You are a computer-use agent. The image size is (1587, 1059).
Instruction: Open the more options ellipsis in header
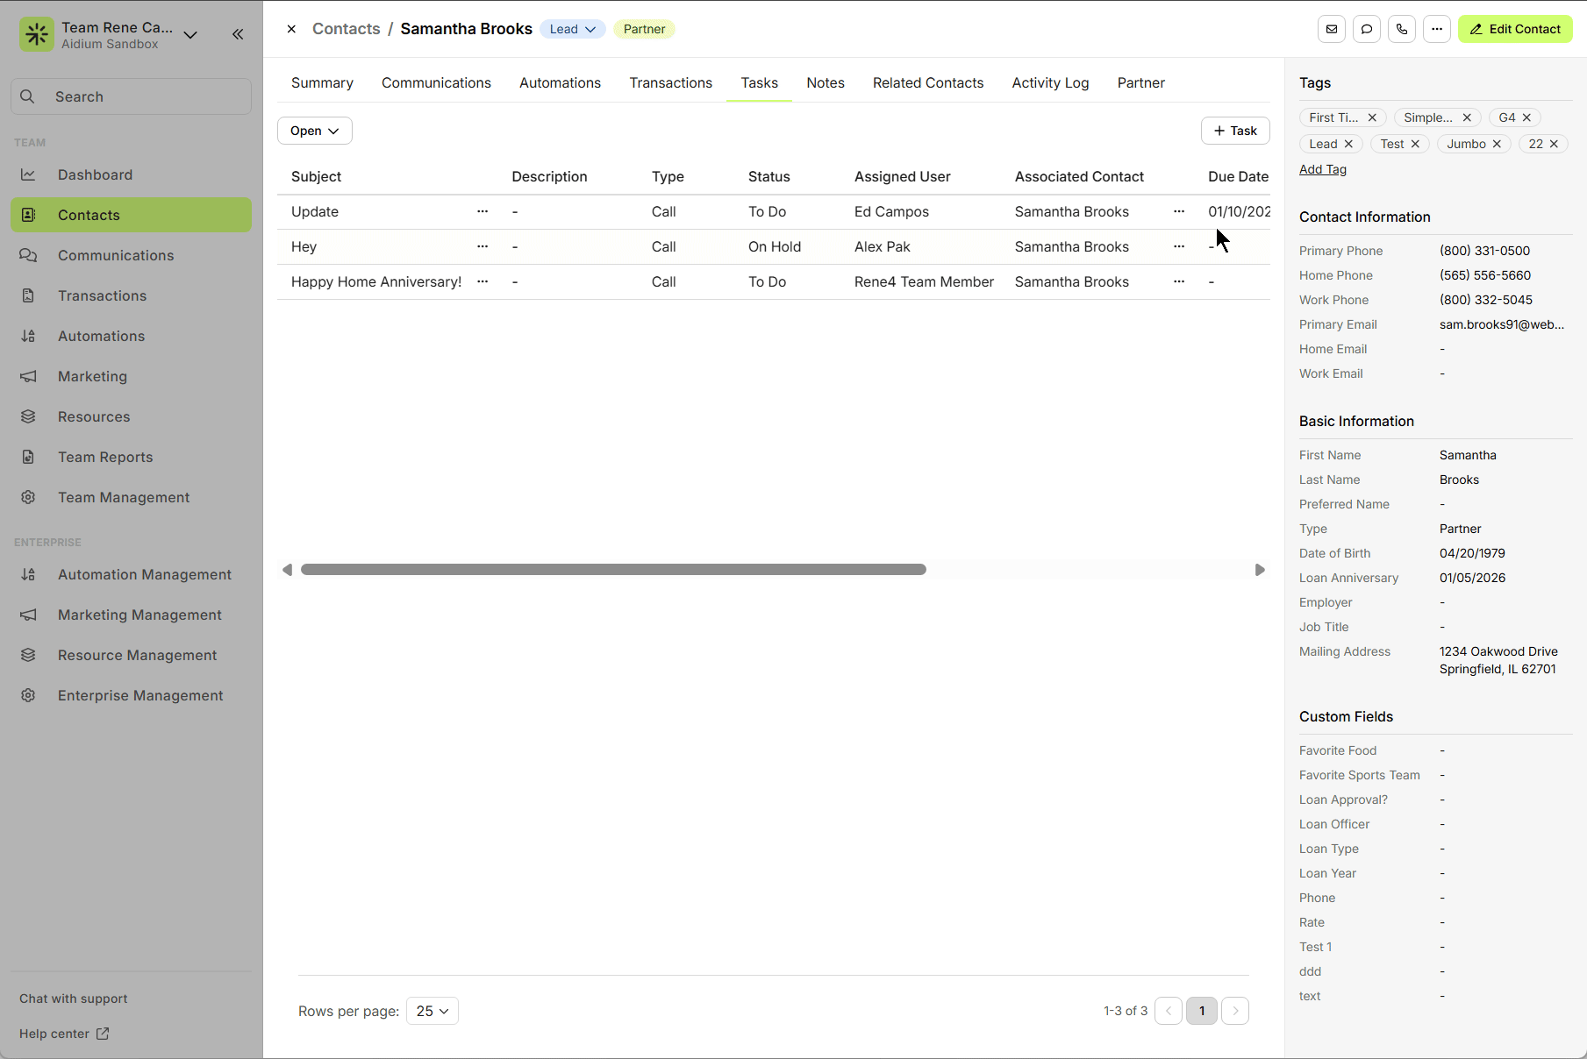click(1436, 29)
